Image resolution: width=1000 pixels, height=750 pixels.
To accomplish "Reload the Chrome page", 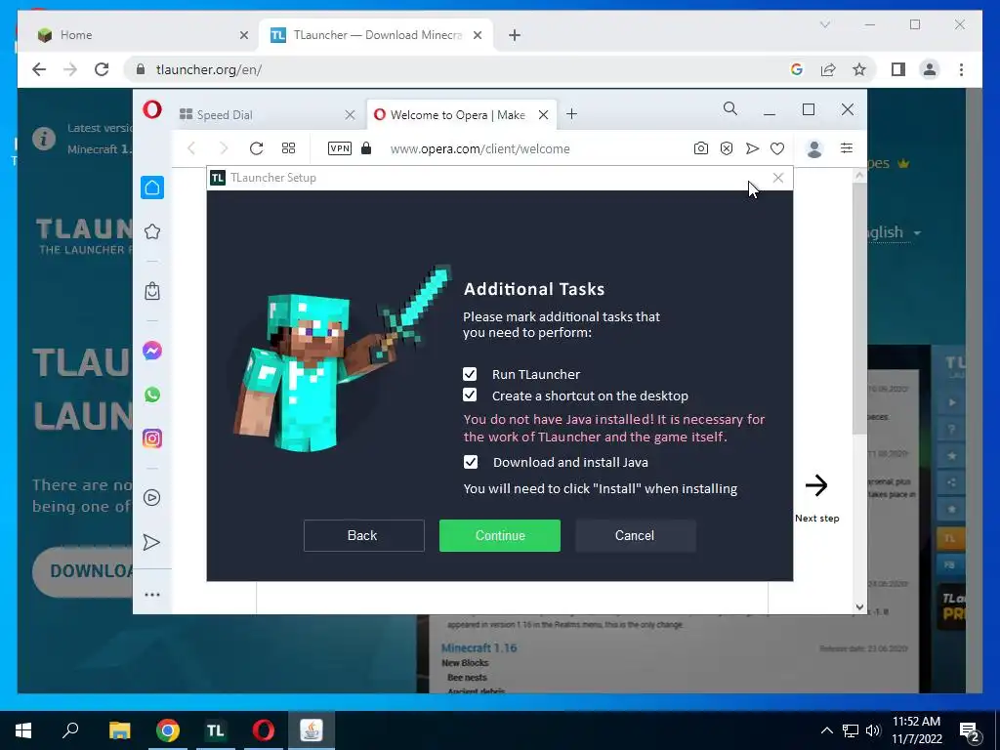I will pyautogui.click(x=102, y=69).
